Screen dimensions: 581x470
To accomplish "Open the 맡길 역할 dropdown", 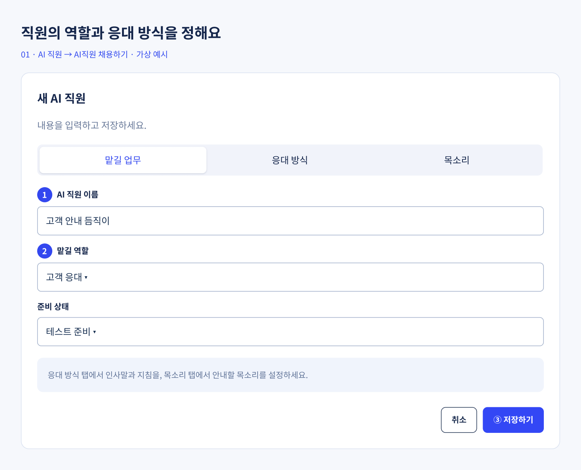I will click(290, 277).
